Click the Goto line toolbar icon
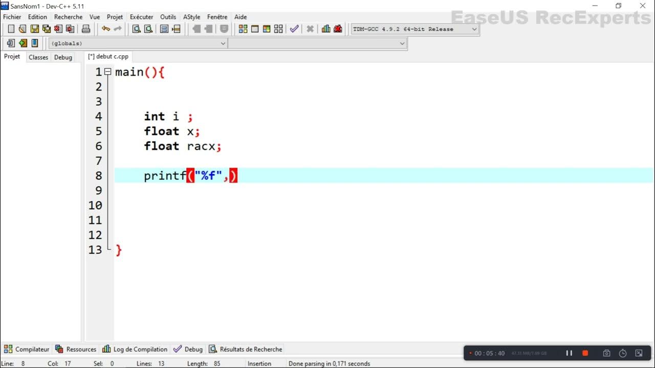The width and height of the screenshot is (655, 368). pyautogui.click(x=177, y=29)
